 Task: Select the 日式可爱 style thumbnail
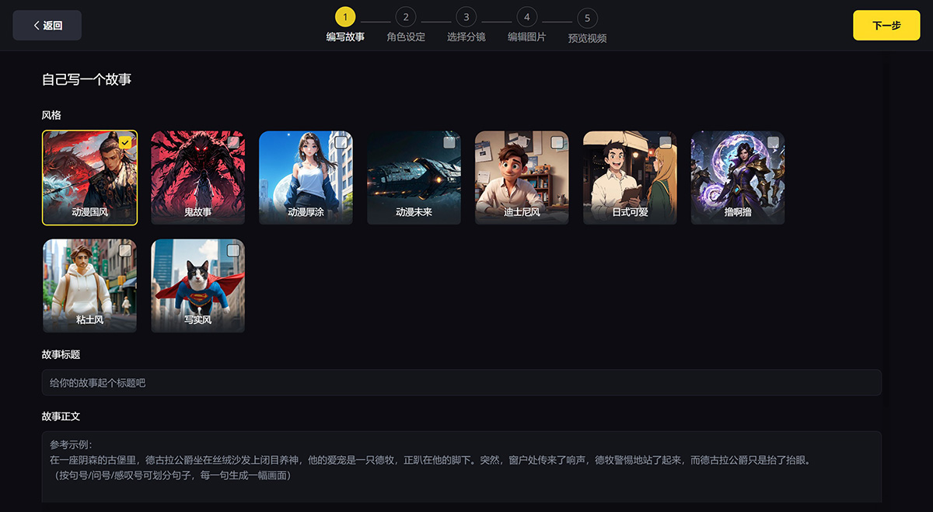(630, 177)
